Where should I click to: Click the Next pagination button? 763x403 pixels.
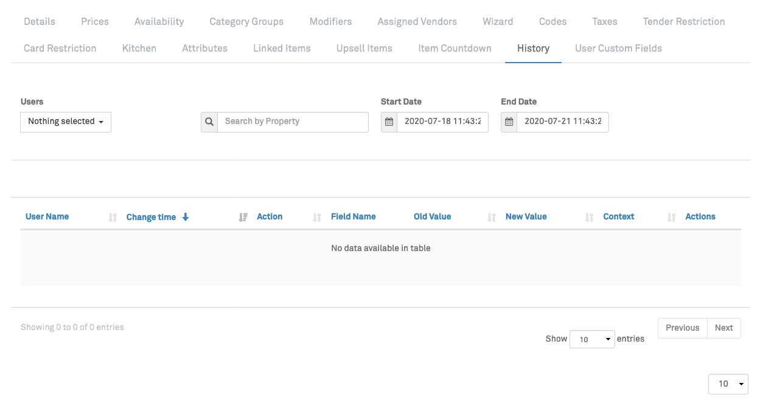click(723, 328)
